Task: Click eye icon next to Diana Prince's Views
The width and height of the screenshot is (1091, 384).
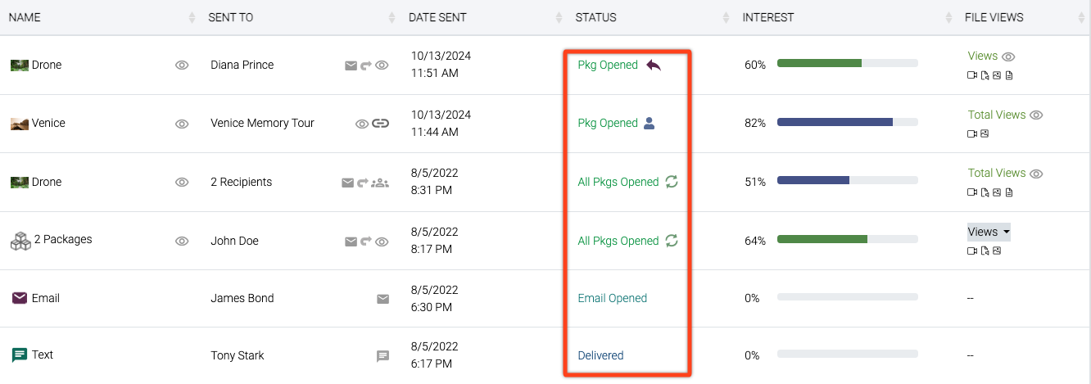Action: click(1009, 57)
